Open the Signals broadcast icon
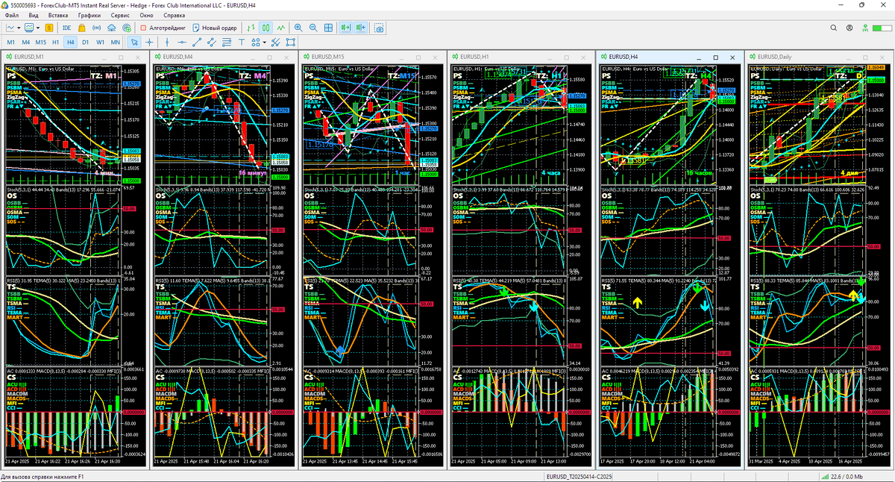The image size is (895, 482). tap(97, 28)
